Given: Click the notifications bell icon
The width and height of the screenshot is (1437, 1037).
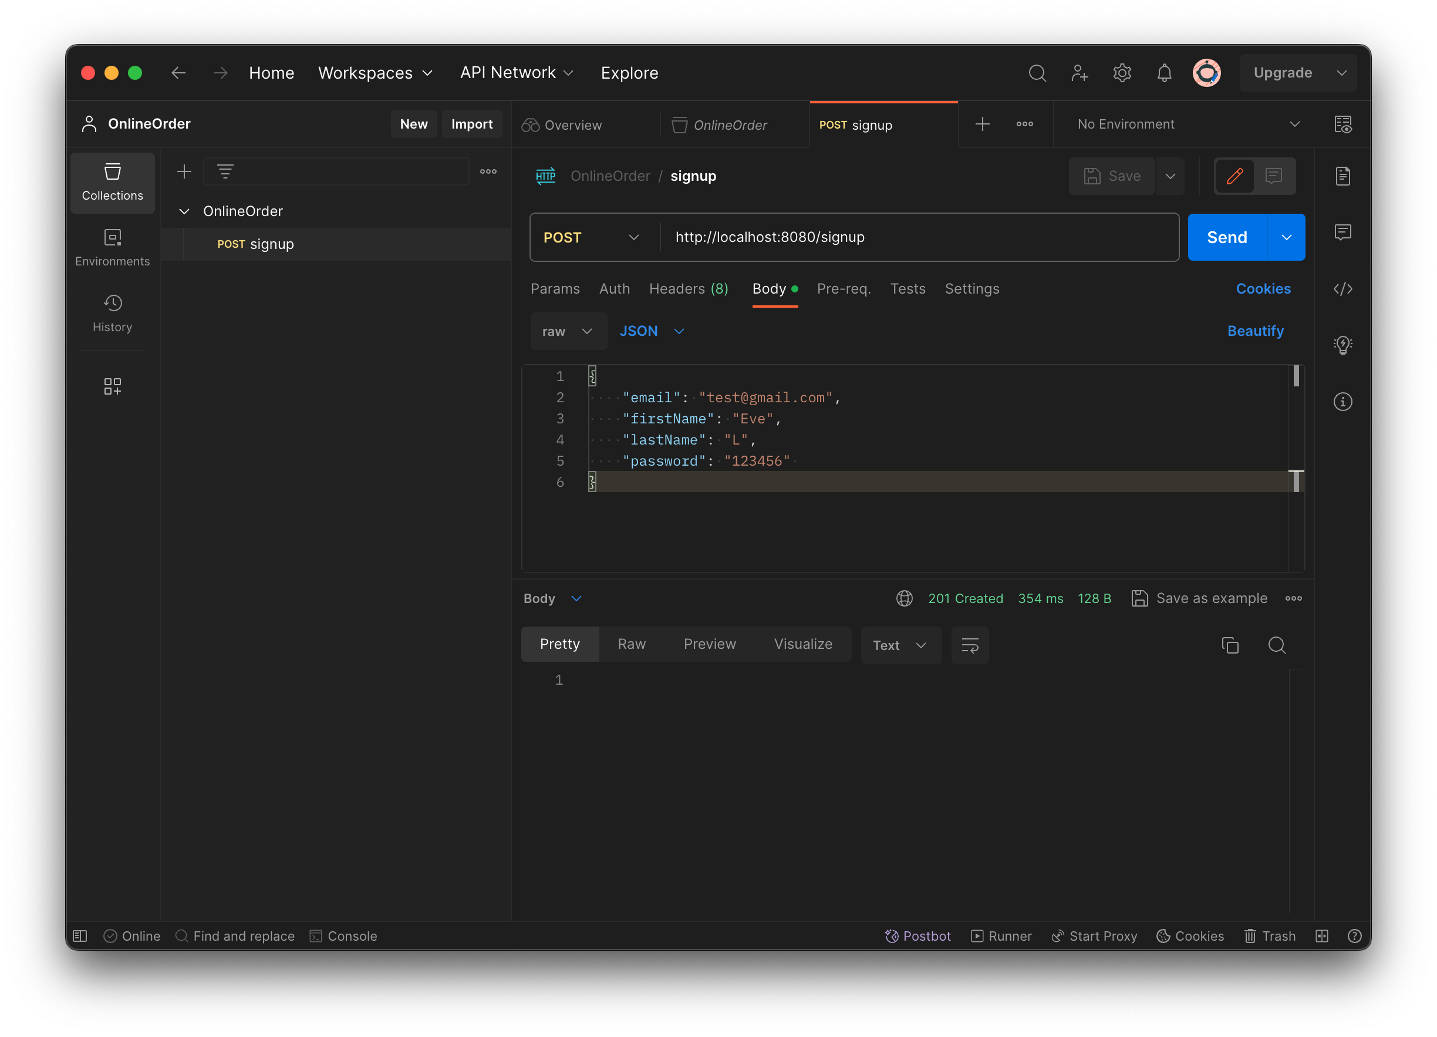Looking at the screenshot, I should coord(1164,73).
